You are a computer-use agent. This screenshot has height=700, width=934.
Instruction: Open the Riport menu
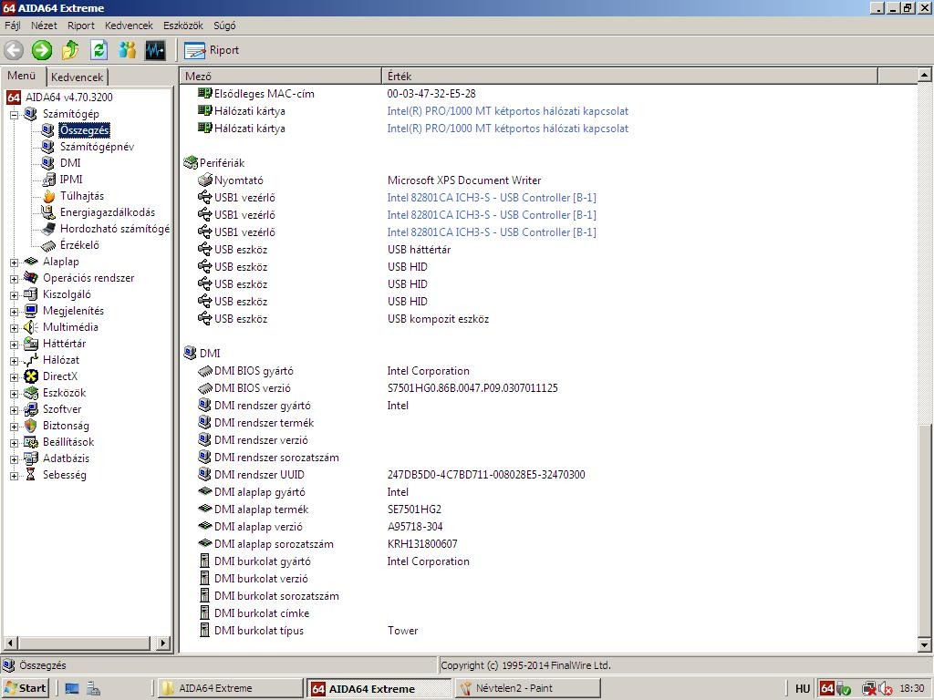tap(81, 26)
